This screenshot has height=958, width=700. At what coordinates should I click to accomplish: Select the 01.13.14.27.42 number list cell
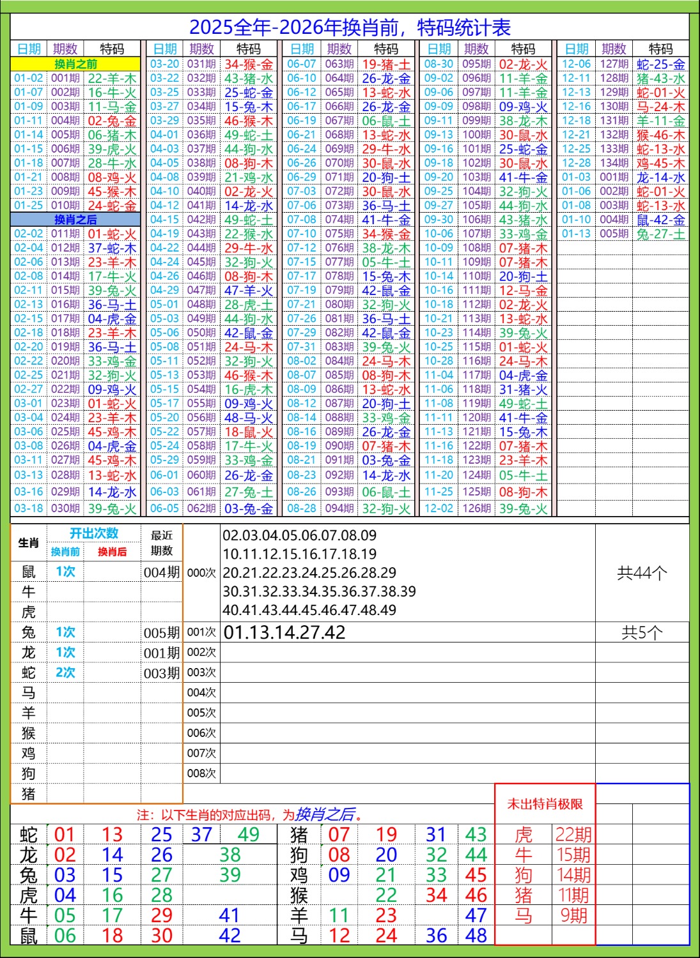(x=284, y=632)
